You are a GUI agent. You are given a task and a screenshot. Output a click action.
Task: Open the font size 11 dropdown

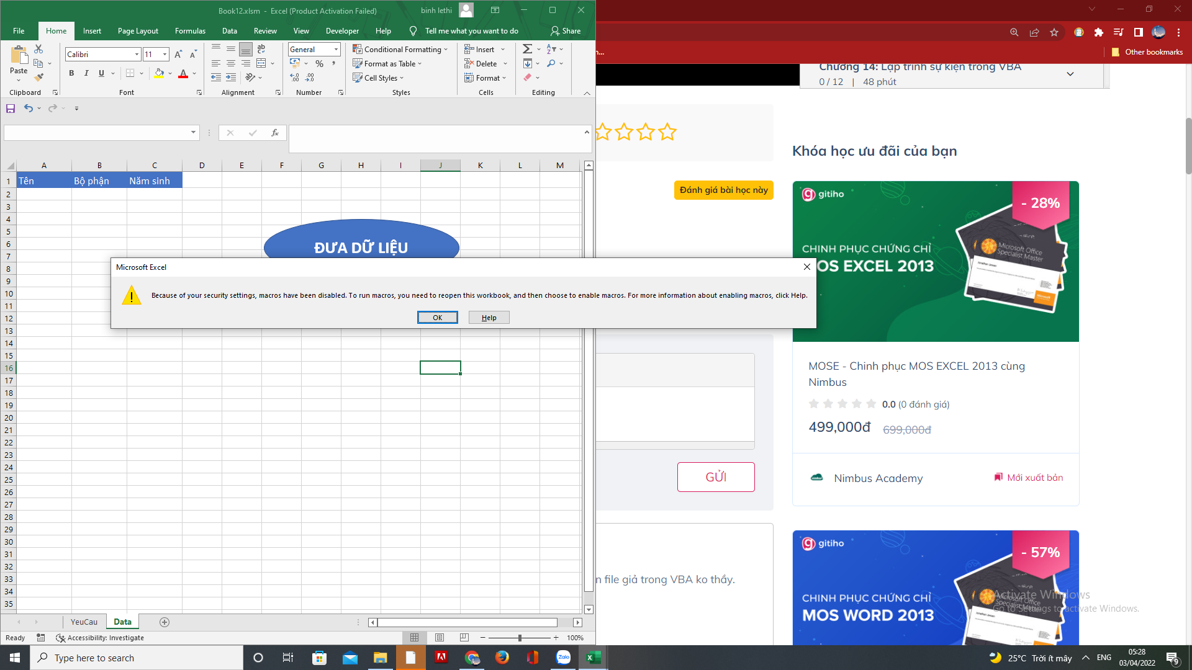[x=165, y=55]
